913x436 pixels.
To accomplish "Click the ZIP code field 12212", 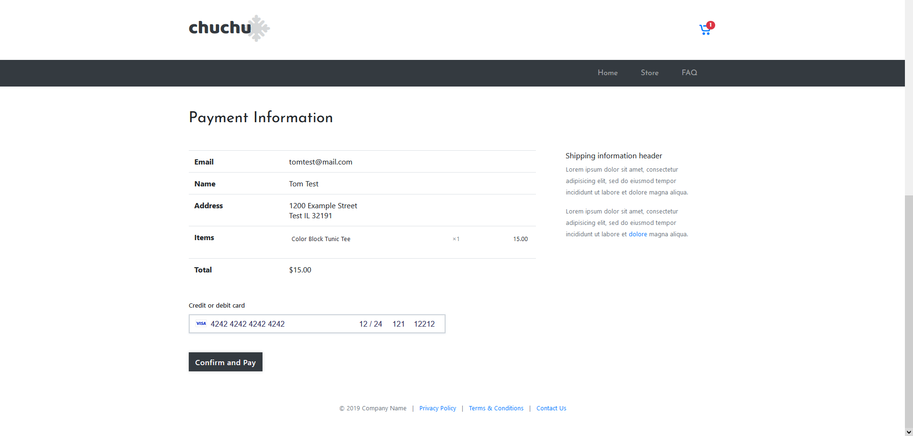I will [x=424, y=324].
